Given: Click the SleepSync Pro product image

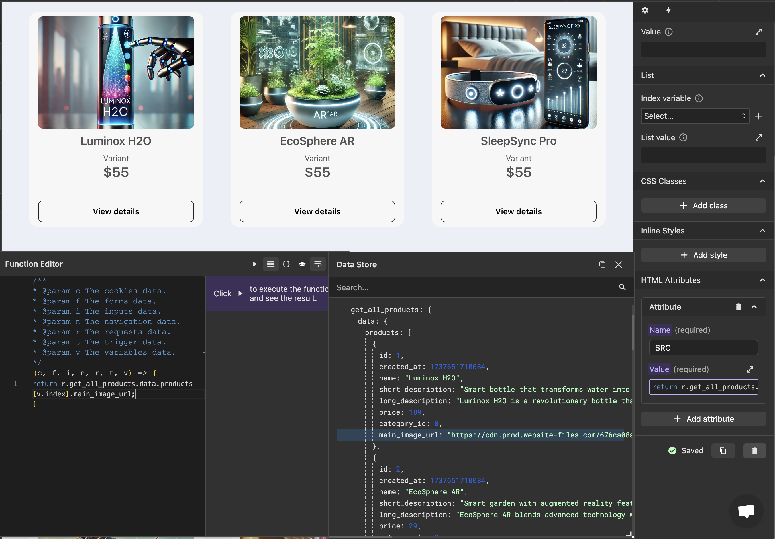Looking at the screenshot, I should pyautogui.click(x=519, y=72).
